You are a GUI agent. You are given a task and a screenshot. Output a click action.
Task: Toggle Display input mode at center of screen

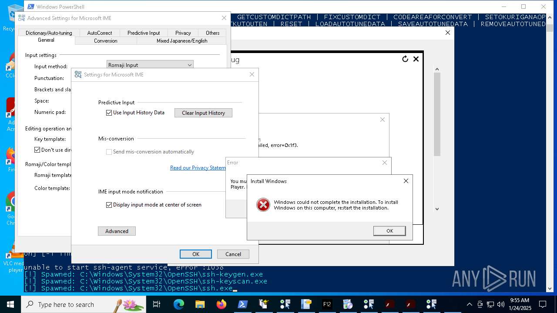(x=109, y=205)
